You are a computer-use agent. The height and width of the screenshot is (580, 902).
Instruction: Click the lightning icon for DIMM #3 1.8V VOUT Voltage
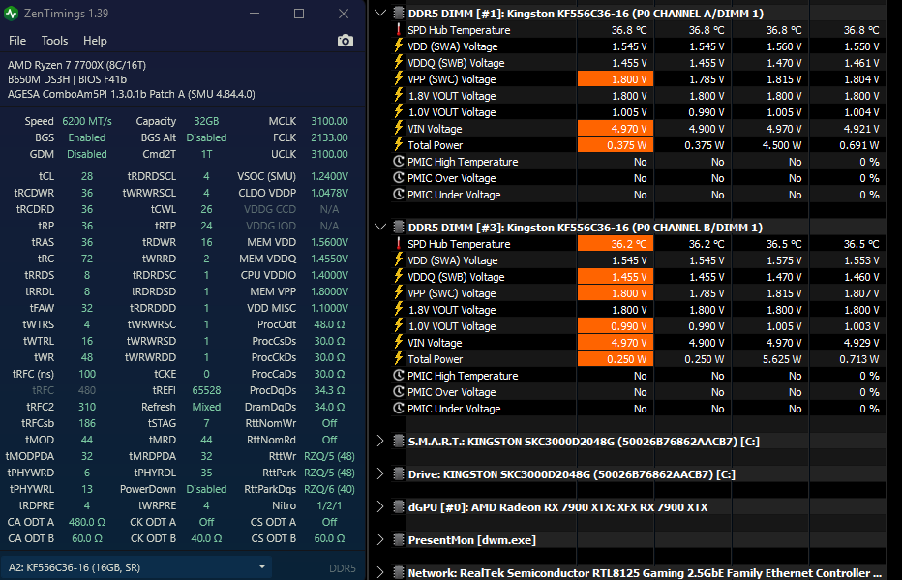click(x=398, y=309)
